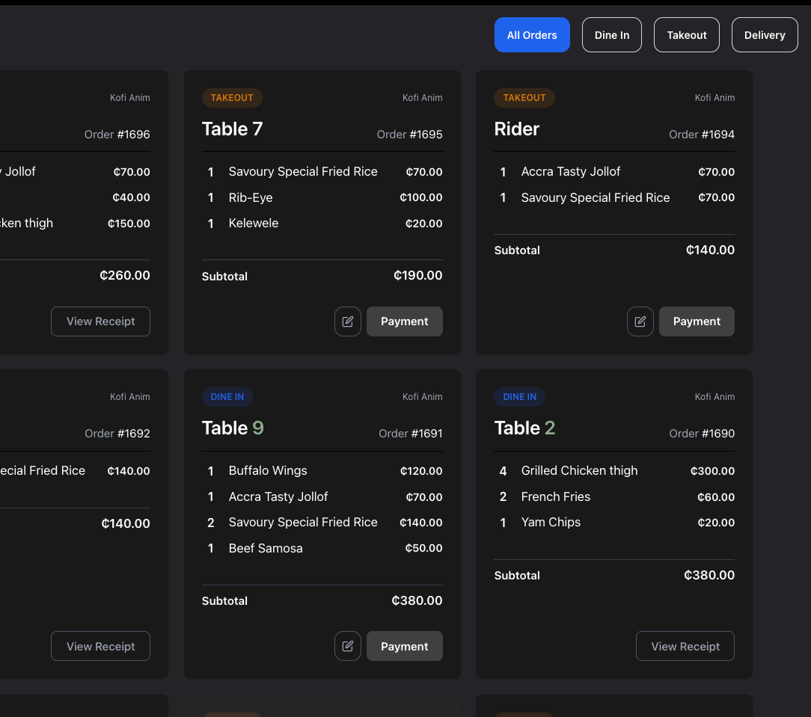The width and height of the screenshot is (811, 717).
Task: Select the All Orders filter
Action: [x=532, y=34]
